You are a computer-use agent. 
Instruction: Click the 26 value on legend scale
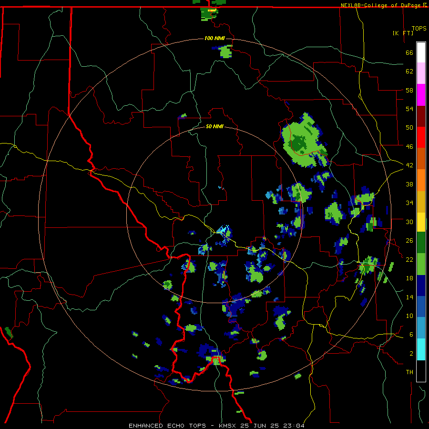pyautogui.click(x=409, y=241)
